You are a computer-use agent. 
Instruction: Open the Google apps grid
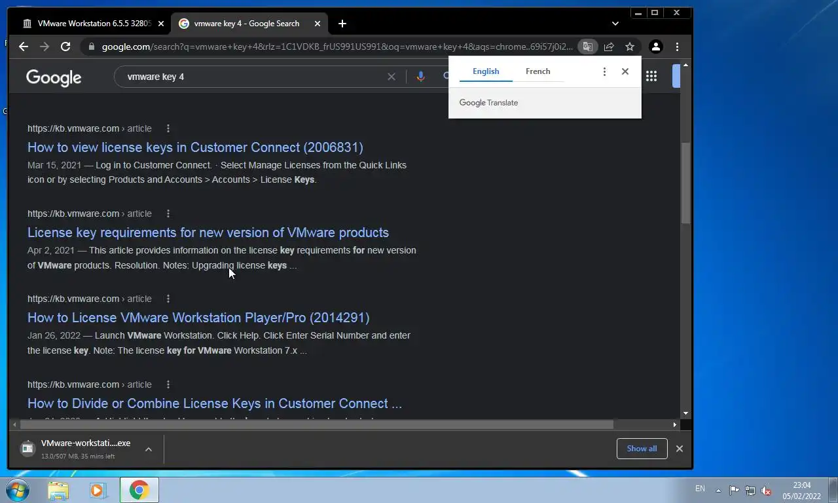click(651, 77)
